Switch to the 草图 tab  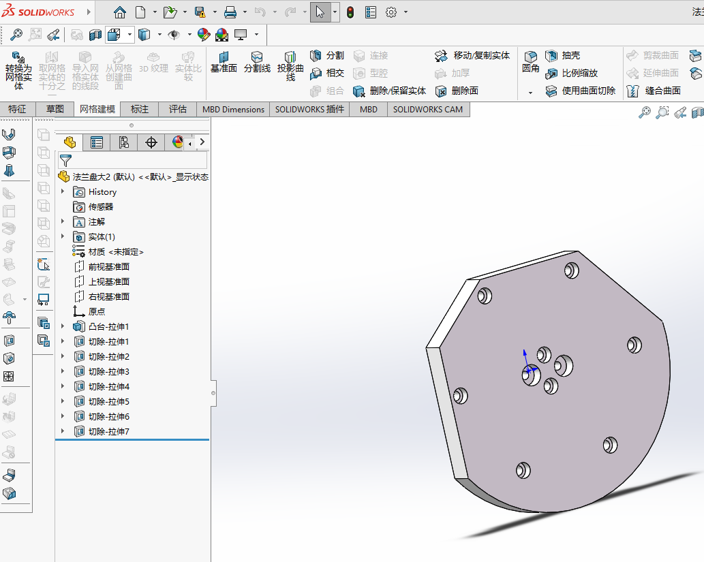55,109
